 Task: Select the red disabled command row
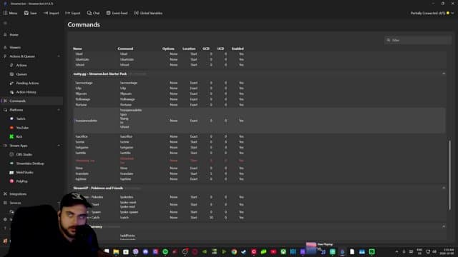[259, 161]
